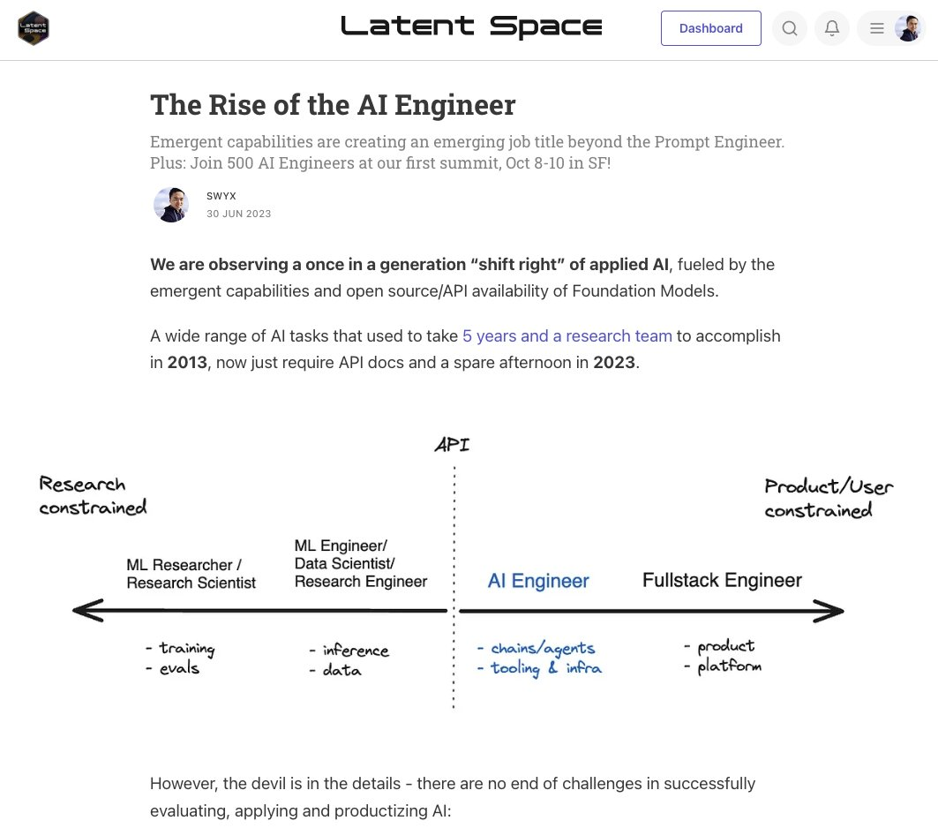This screenshot has height=828, width=938.
Task: Click the chains/agents handwritten note
Action: [543, 649]
